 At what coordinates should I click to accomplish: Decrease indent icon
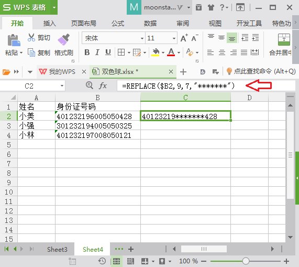(245, 38)
